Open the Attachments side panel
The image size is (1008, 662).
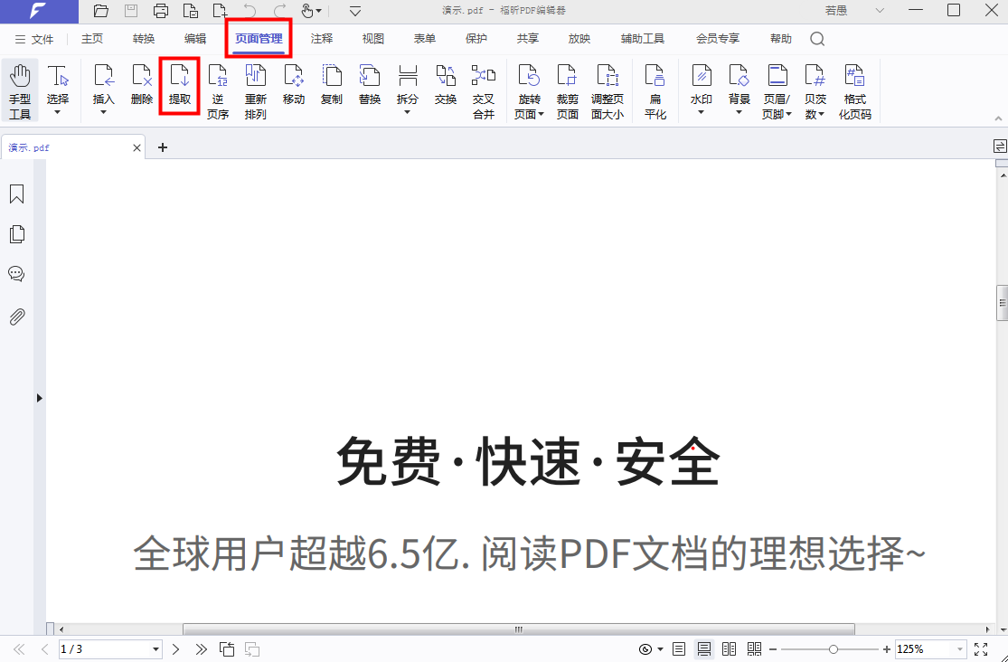(x=16, y=317)
